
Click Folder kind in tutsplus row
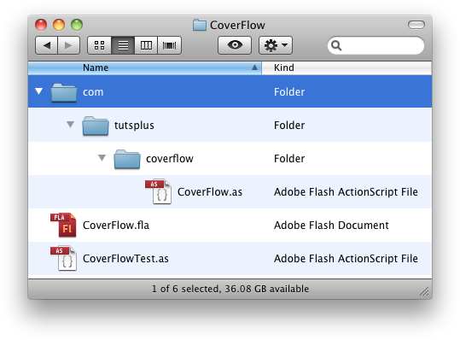289,126
